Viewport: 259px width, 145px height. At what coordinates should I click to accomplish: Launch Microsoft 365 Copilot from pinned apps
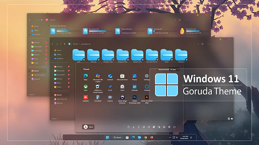(98, 78)
